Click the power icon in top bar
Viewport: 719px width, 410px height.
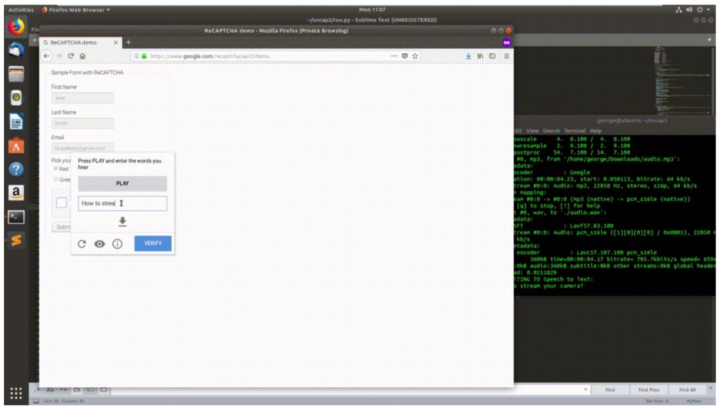[700, 9]
